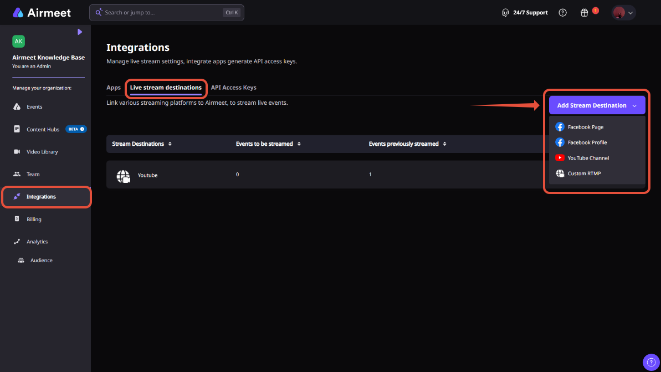
Task: Click the Events sidebar icon
Action: [x=17, y=106]
